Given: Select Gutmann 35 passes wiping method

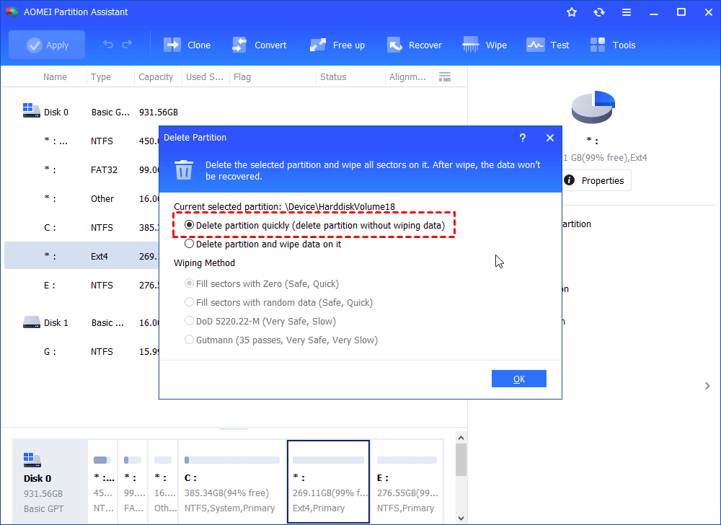Looking at the screenshot, I should click(x=281, y=340).
